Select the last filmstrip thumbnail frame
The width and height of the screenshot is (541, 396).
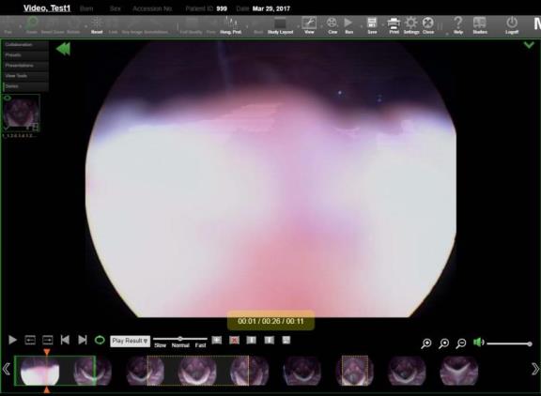pos(459,371)
